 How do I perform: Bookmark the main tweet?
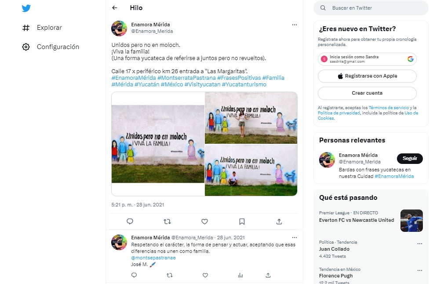click(242, 221)
